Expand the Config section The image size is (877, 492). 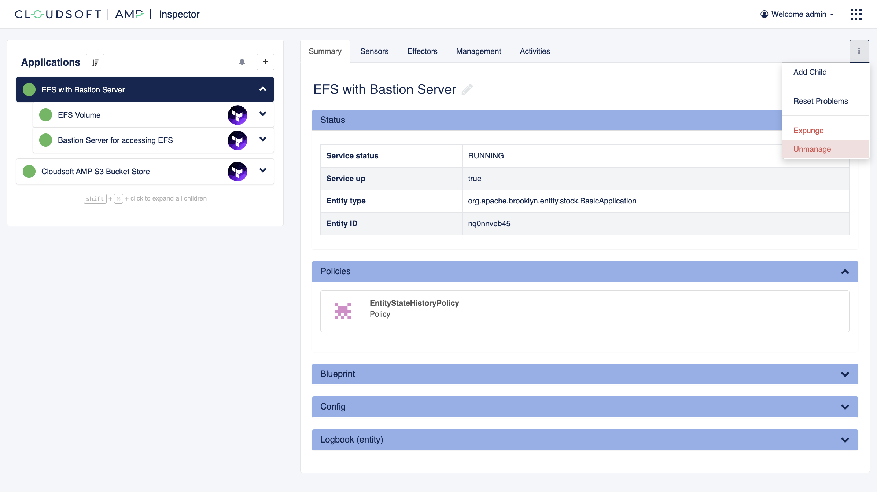pyautogui.click(x=845, y=407)
